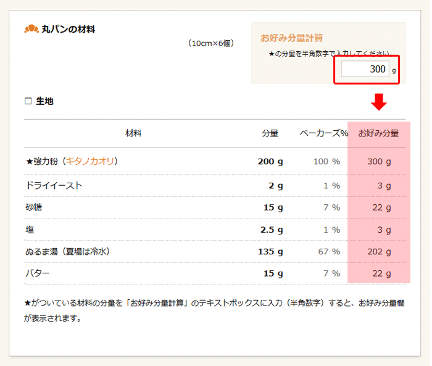
Task: Click the 200 g flour amount
Action: point(270,162)
